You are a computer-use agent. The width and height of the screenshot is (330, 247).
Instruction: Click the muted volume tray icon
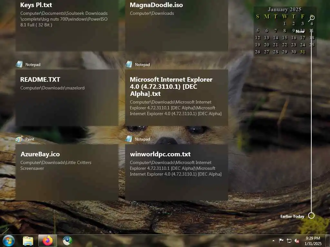297,241
